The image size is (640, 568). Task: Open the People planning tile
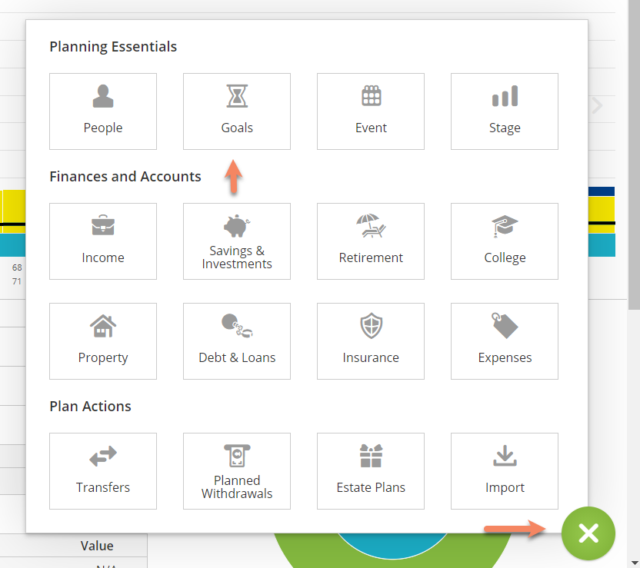click(103, 111)
